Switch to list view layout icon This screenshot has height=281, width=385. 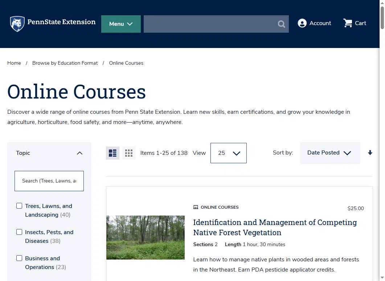point(113,153)
